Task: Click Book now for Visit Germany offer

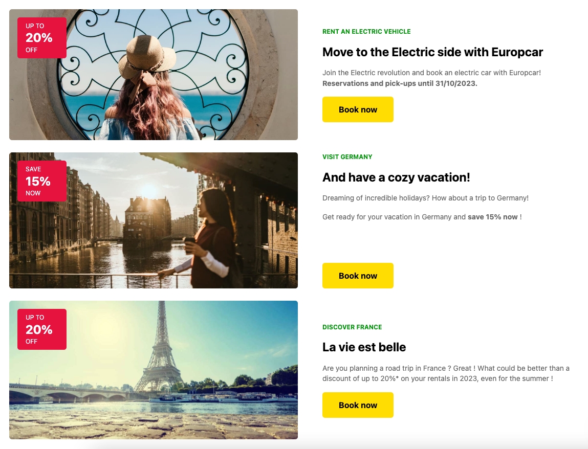Action: coord(358,276)
